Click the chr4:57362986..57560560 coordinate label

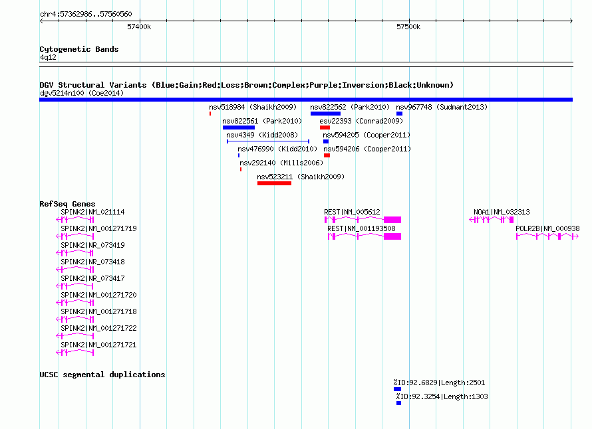tap(86, 14)
